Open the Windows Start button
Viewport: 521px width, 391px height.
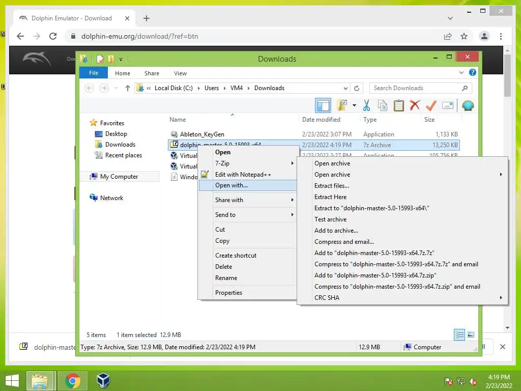click(x=12, y=380)
